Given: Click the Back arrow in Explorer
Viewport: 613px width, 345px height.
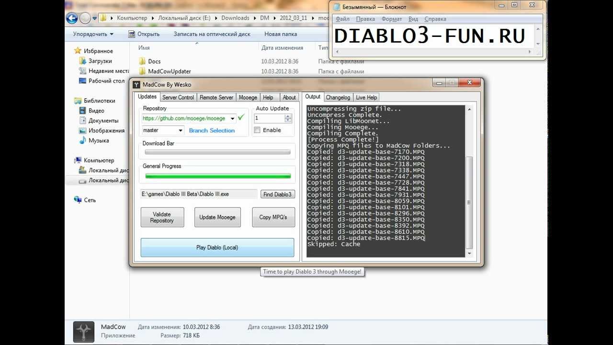Looking at the screenshot, I should 72,18.
